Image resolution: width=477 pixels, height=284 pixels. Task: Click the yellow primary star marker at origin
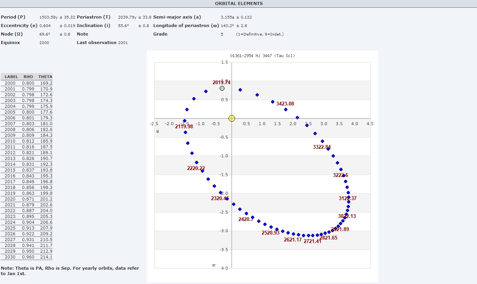(232, 118)
